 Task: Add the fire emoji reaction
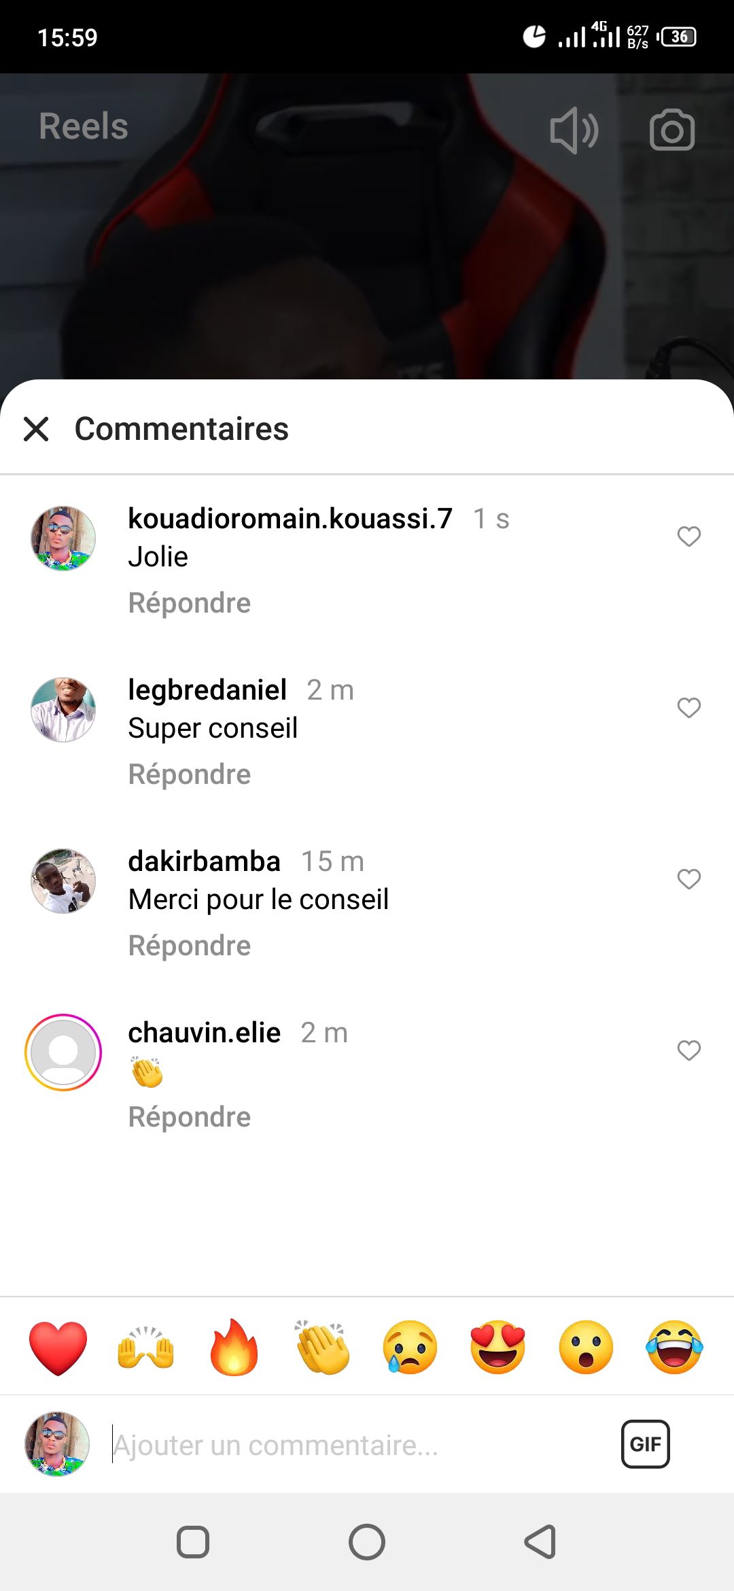pyautogui.click(x=234, y=1348)
